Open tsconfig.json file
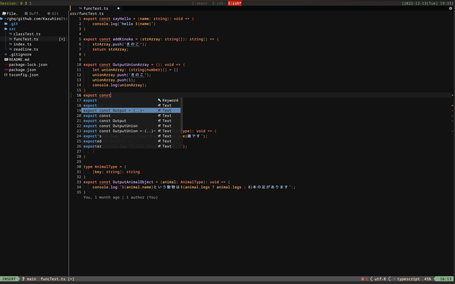 24,75
